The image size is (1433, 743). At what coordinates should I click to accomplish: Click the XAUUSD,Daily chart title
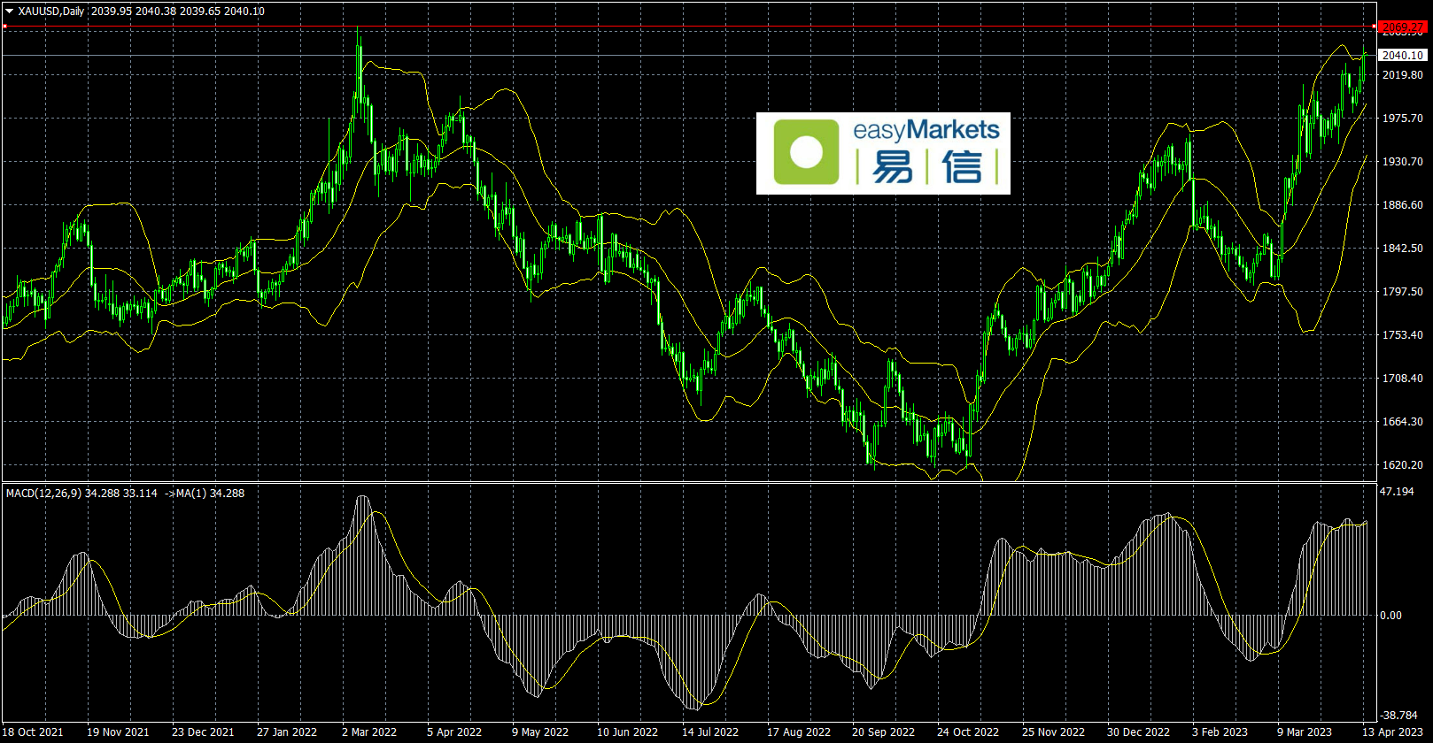(50, 11)
